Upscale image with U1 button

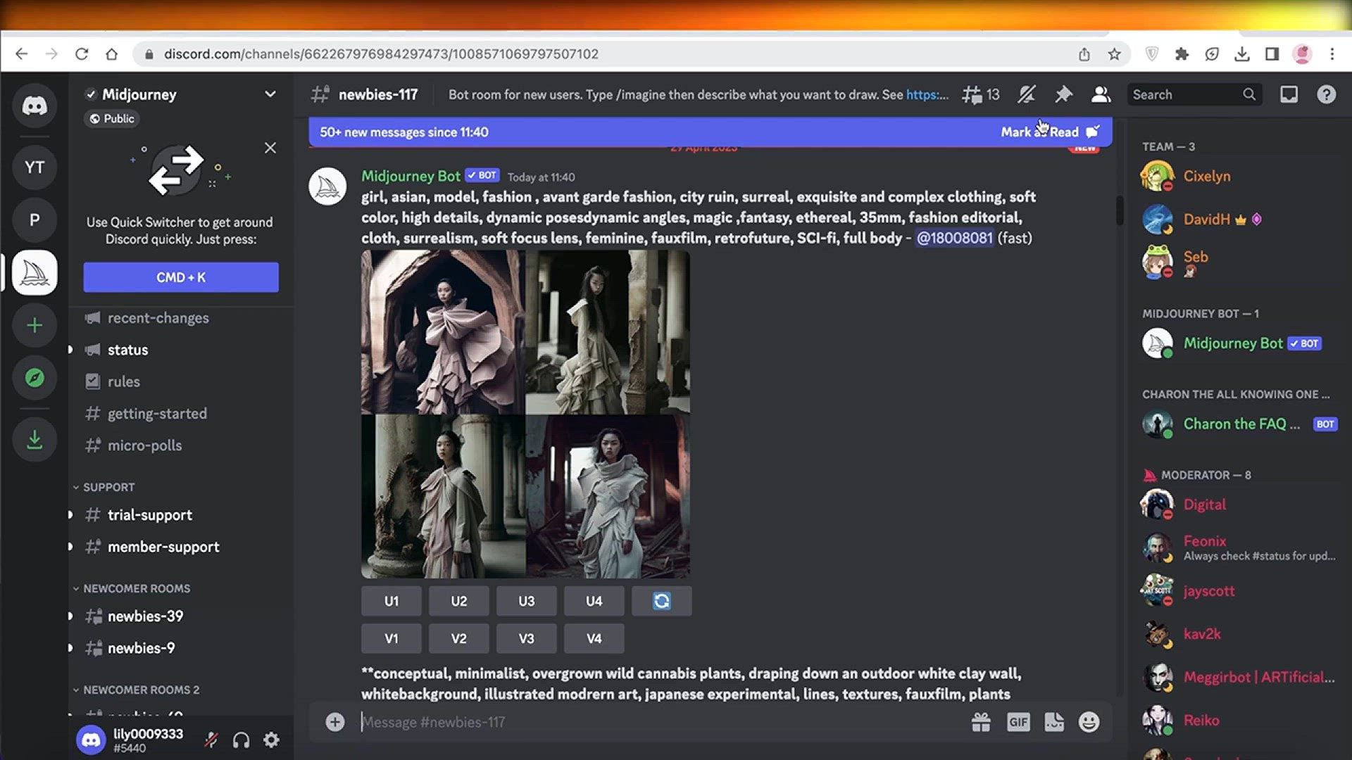(392, 601)
